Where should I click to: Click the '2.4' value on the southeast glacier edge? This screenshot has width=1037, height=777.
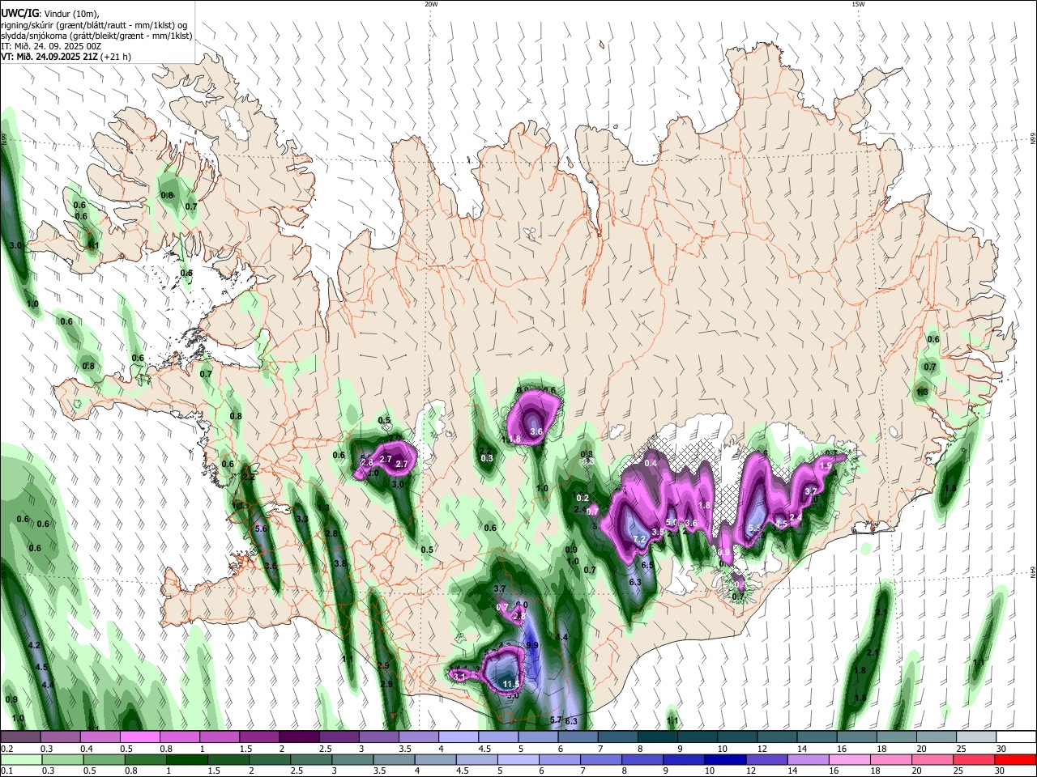click(796, 517)
